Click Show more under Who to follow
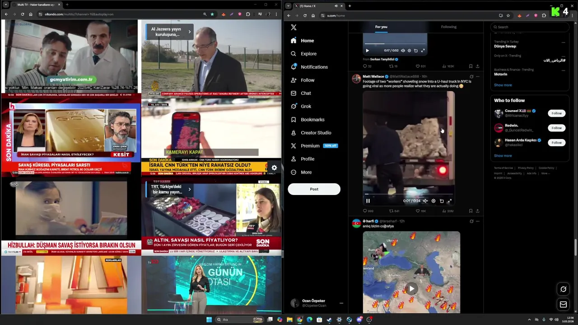578x325 pixels. click(503, 156)
